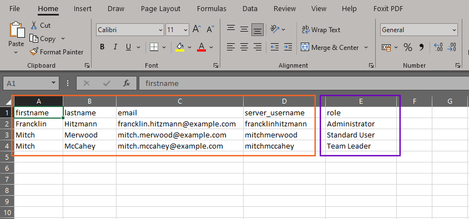The image size is (469, 219).
Task: Bottom align cell contents
Action: pos(258,29)
